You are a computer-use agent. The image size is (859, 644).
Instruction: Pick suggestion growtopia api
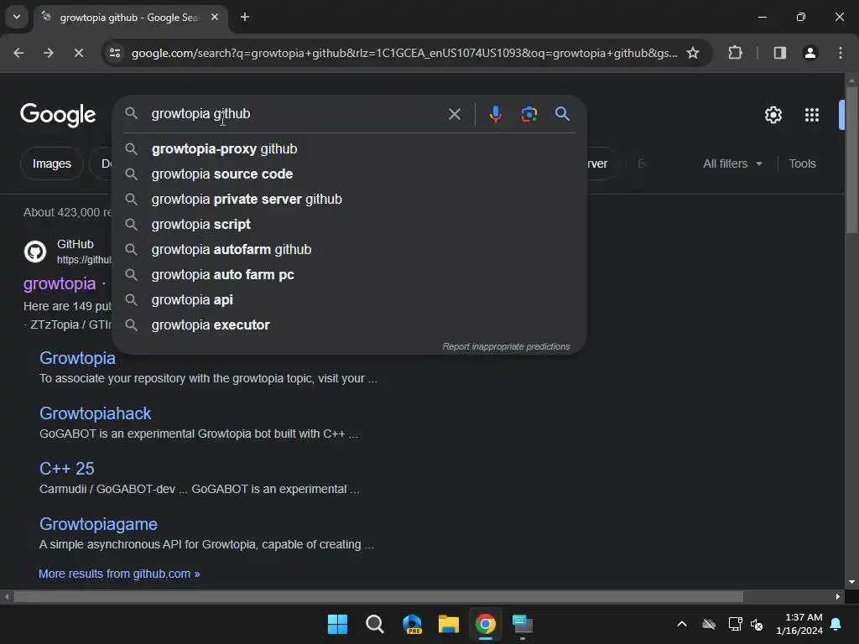tap(349, 300)
